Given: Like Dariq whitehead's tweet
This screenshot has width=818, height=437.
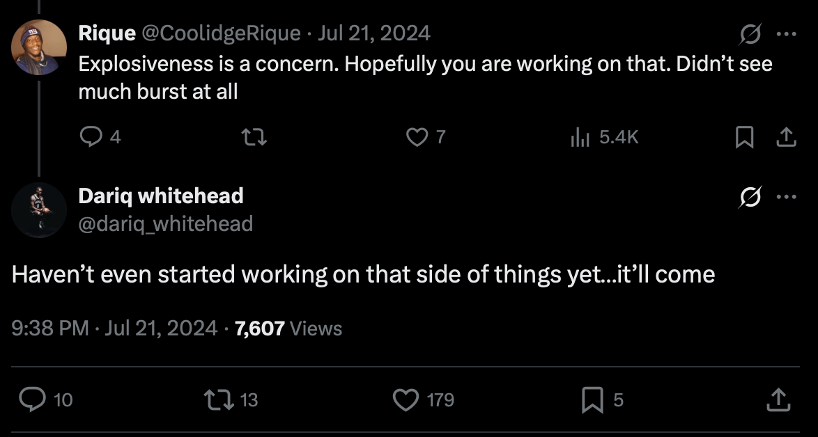Looking at the screenshot, I should point(405,399).
